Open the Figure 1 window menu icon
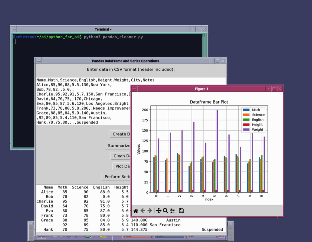312x242 pixels. [134, 89]
